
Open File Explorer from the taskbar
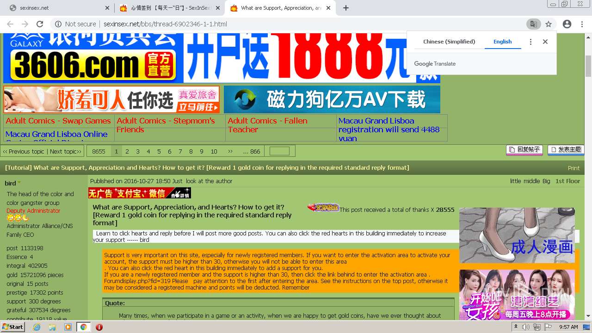pos(52,327)
